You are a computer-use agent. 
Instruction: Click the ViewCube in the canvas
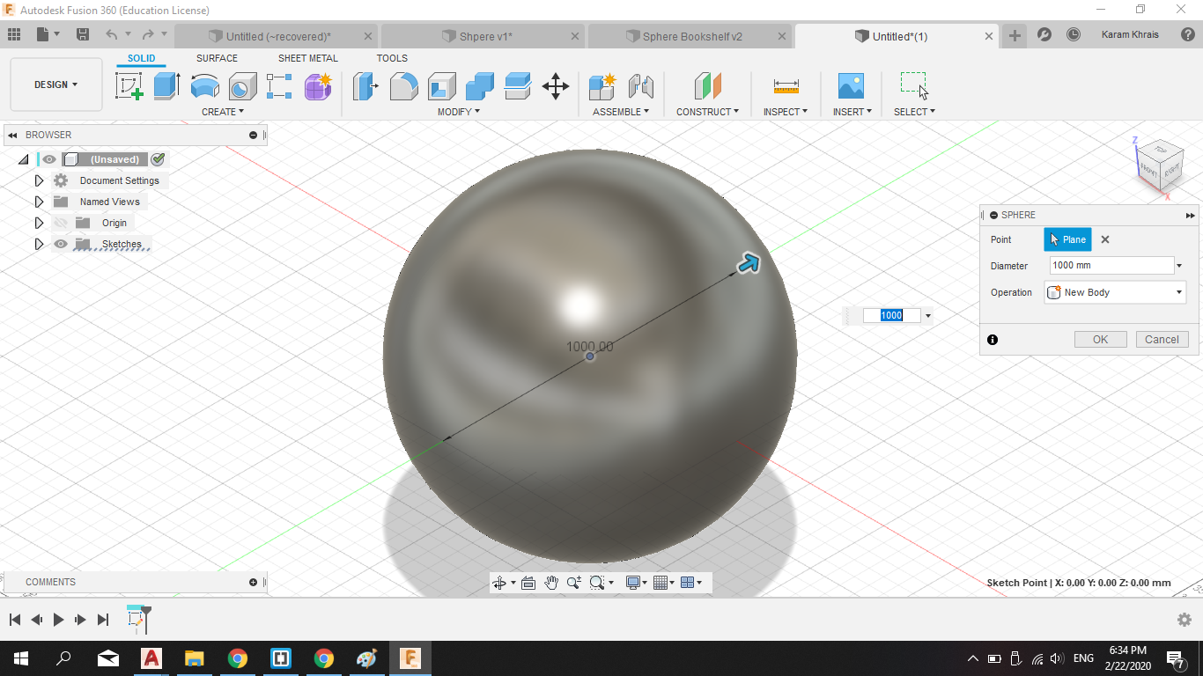tap(1158, 165)
